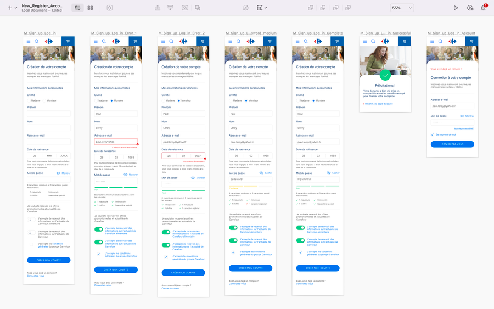Screen dimensions: 494x309
Task: Click 'Revenir à la page d'accueil' link
Action: pos(378,103)
